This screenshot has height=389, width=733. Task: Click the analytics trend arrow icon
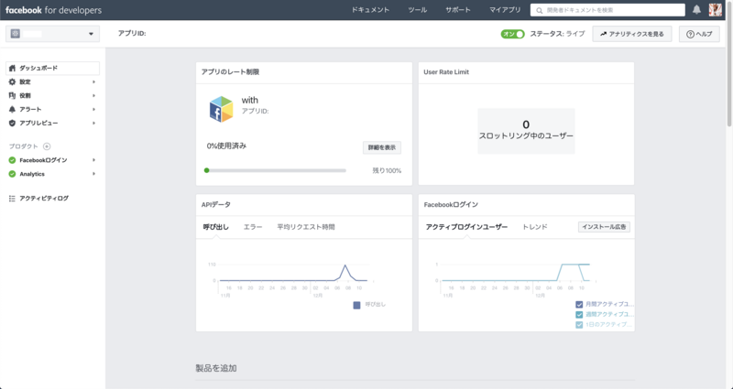604,34
